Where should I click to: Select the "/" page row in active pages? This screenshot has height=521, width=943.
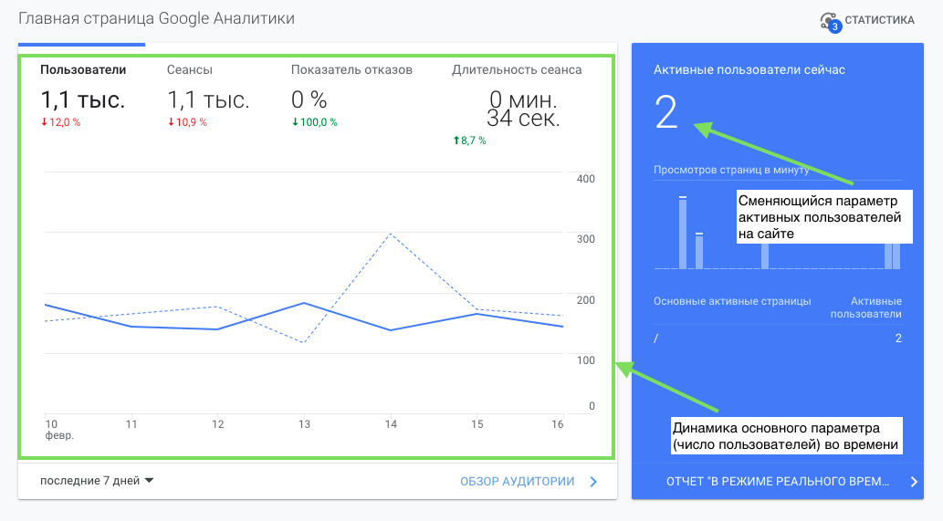pyautogui.click(x=778, y=339)
